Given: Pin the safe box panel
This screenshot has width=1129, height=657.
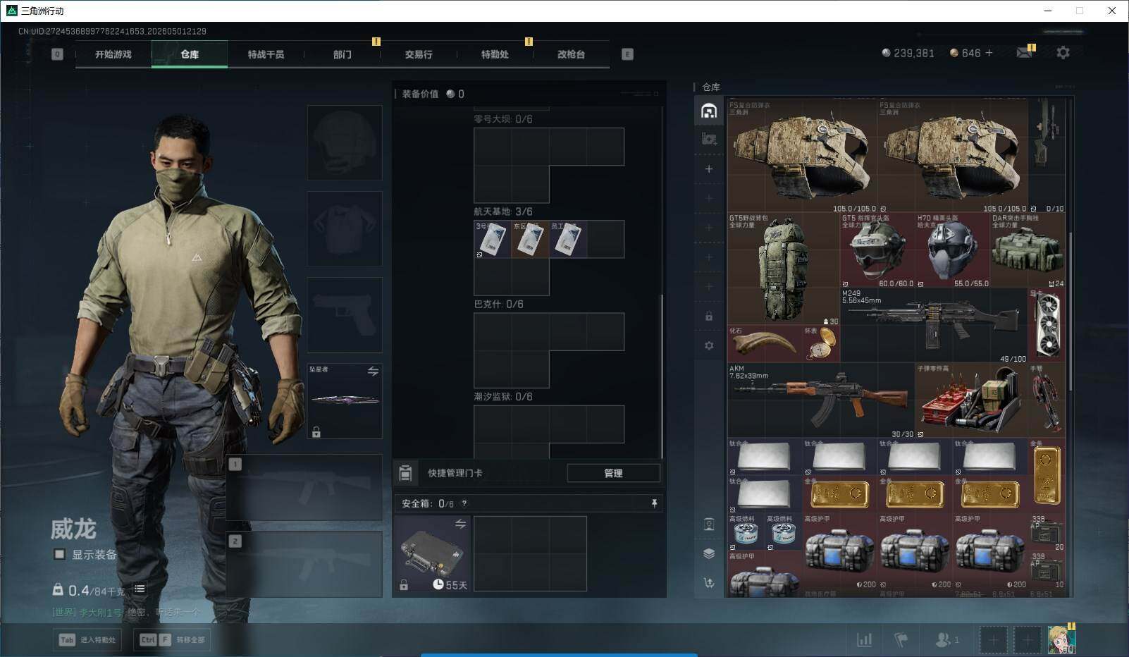Looking at the screenshot, I should [654, 503].
